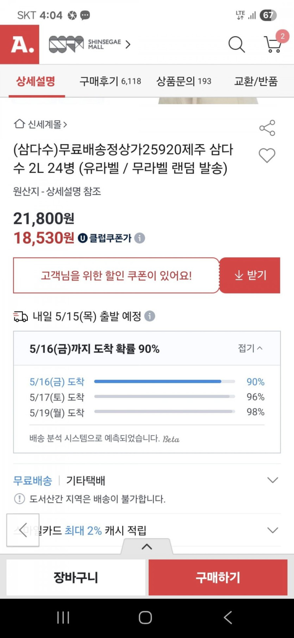The width and height of the screenshot is (294, 638).
Task: Open the shopping cart icon
Action: 273,45
